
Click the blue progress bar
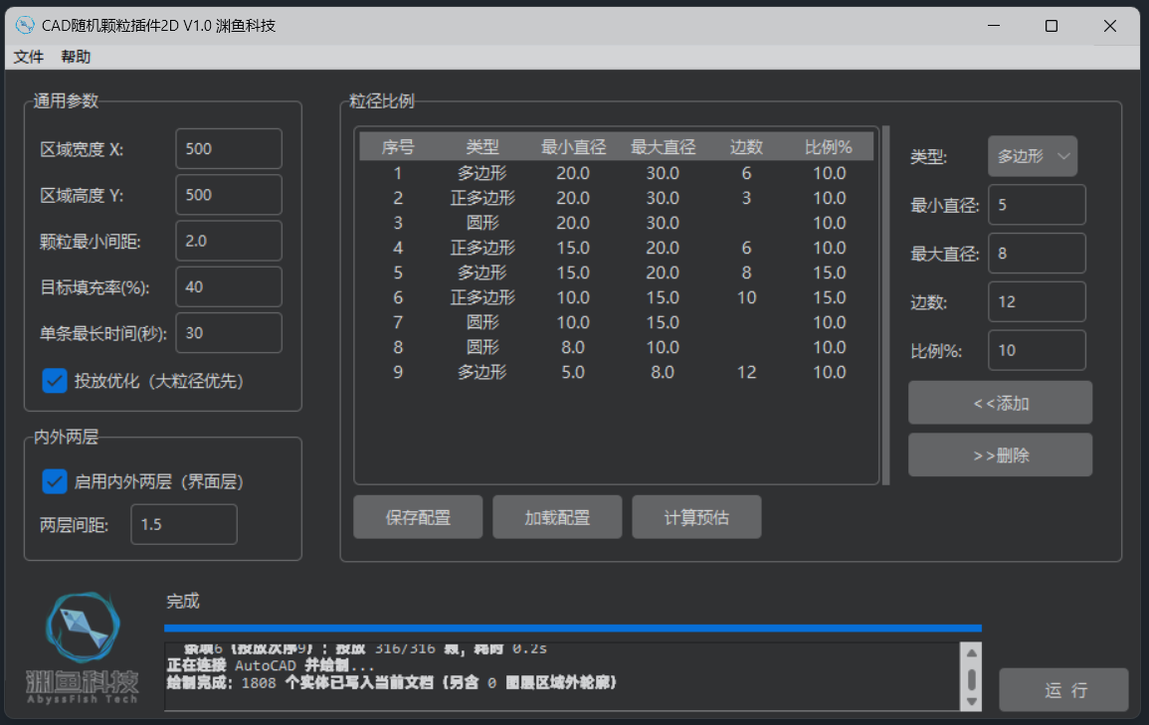(x=573, y=628)
